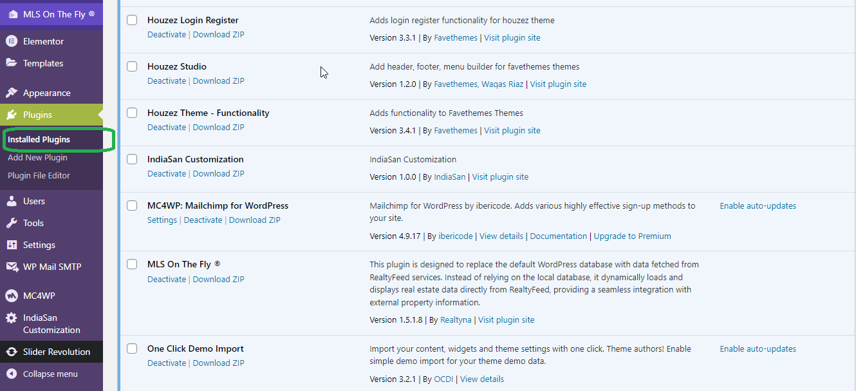This screenshot has width=856, height=391.
Task: Click the IndiaSan Customization gear icon
Action: click(12, 318)
